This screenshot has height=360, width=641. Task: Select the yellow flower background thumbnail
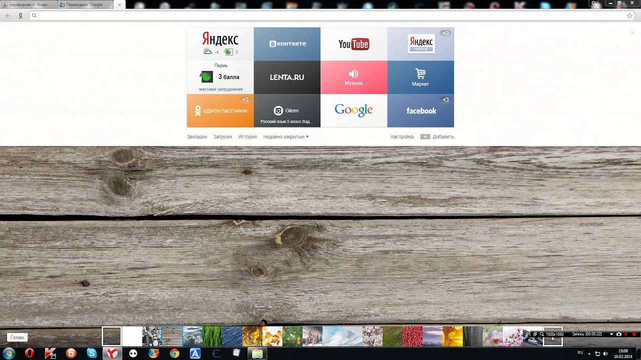[x=453, y=336]
